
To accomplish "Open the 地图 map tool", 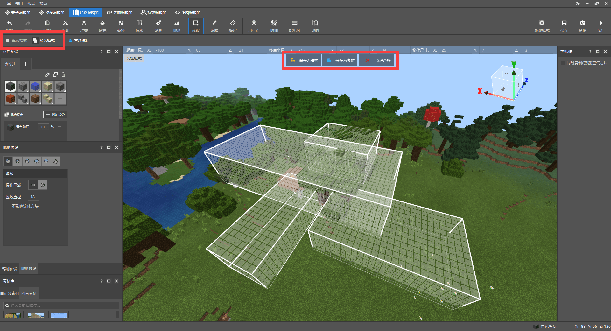I will pos(315,26).
